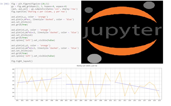Click the 'ax3.spines['left'].set_visible(False)' line
Viewport: 171px width, 106px height.
33,56
